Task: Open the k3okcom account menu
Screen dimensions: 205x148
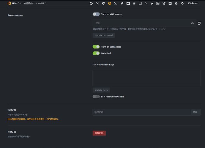Action: (x=193, y=3)
